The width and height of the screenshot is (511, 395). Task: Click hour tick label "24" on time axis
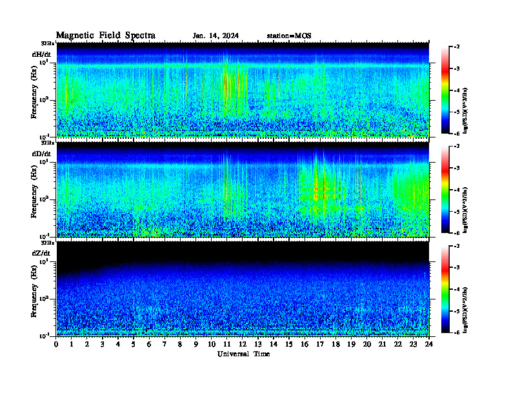point(429,345)
